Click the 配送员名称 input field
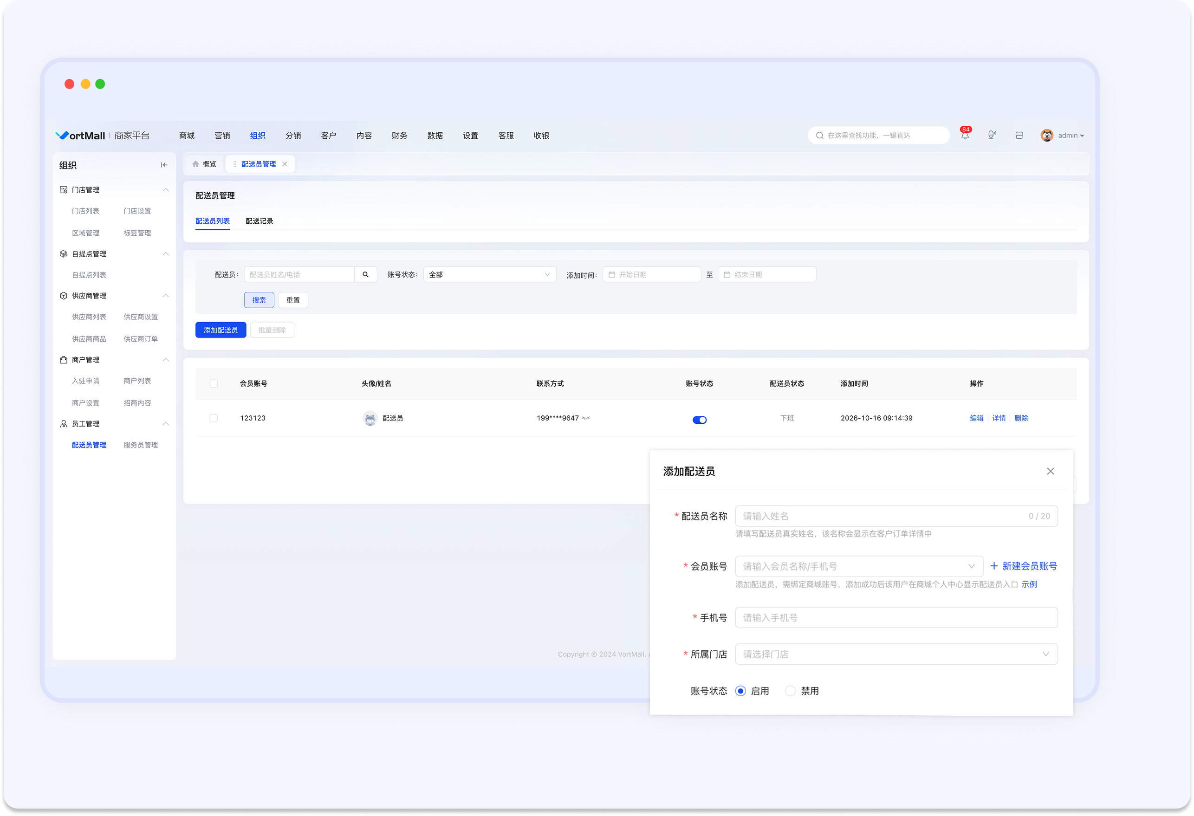Screen dimensions: 1194x816 pos(896,516)
